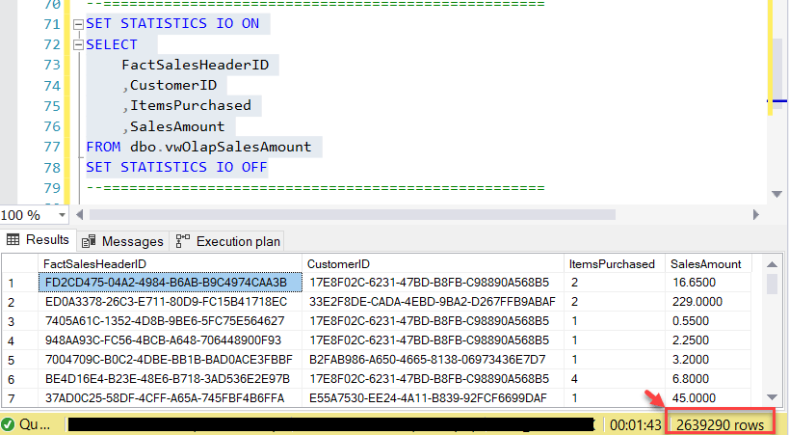
Task: Click the horizontal editor scrollbar thumb
Action: 353,215
